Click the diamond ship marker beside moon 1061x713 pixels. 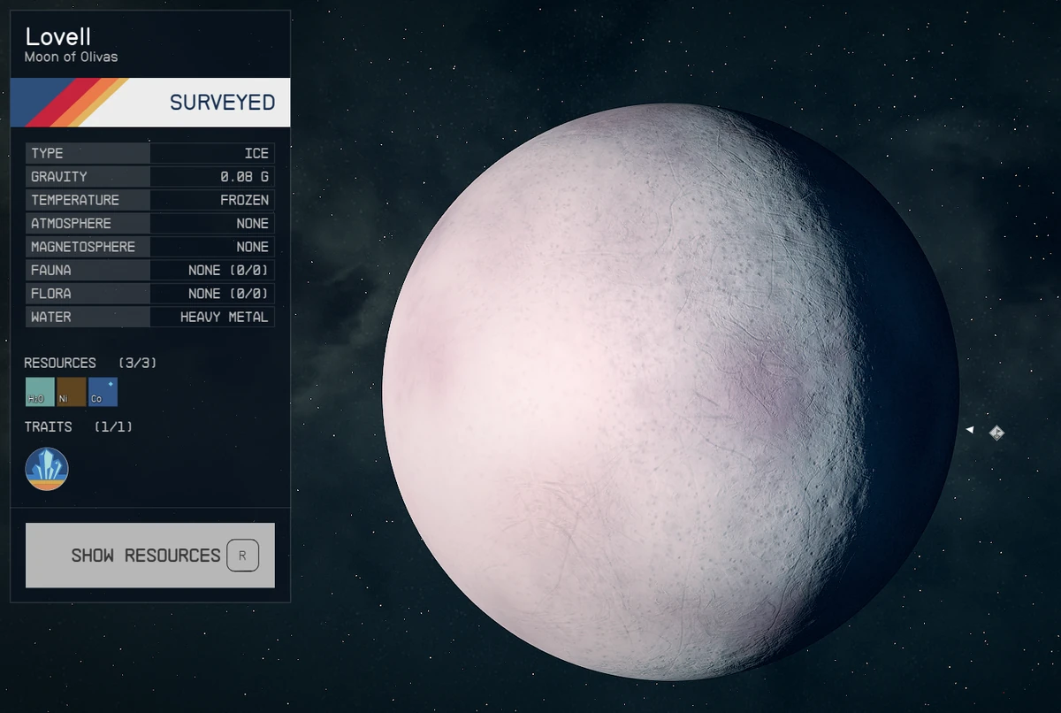click(x=996, y=433)
